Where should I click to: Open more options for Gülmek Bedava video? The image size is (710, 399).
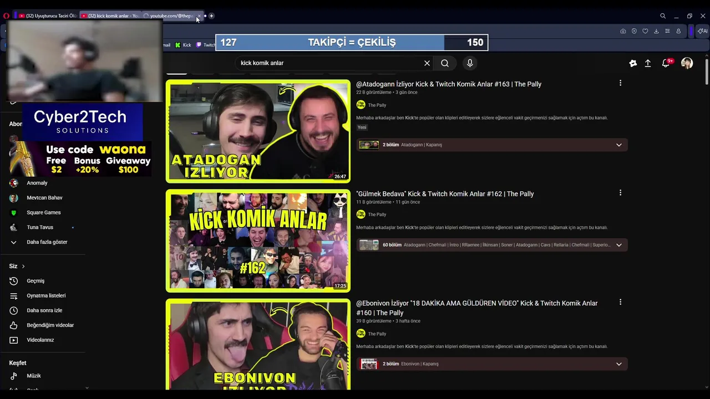coord(620,193)
